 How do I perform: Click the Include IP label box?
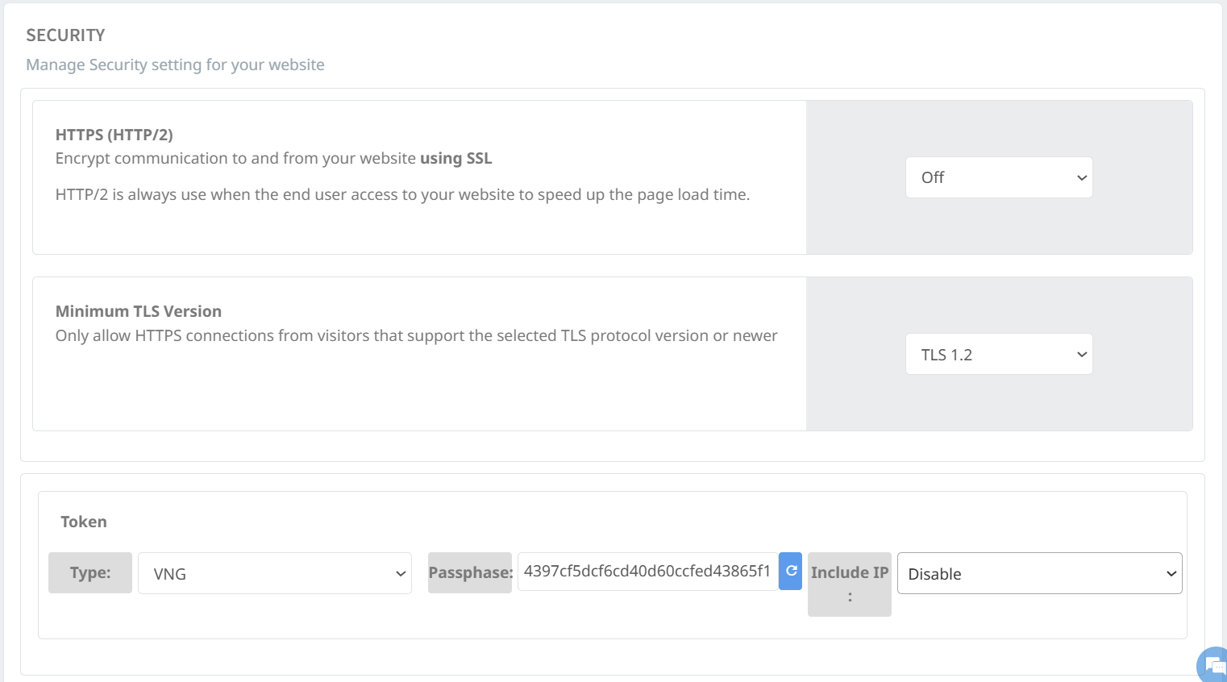(849, 584)
